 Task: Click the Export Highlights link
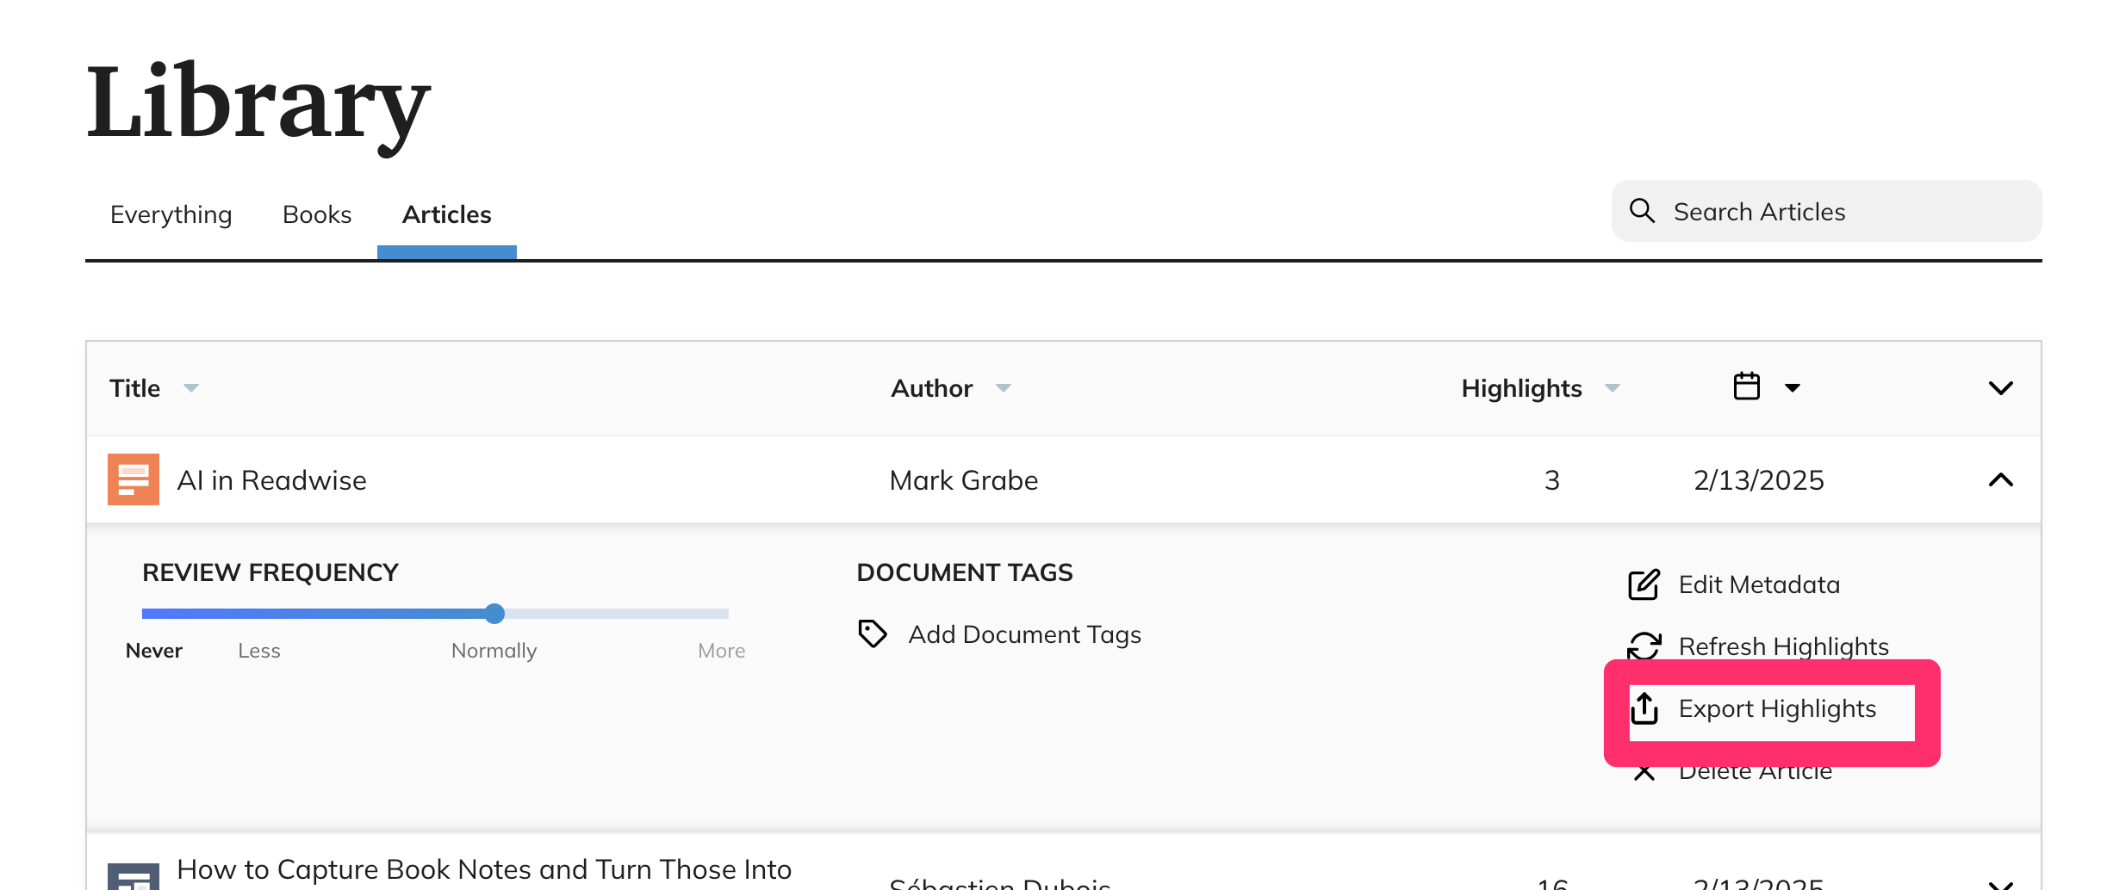pos(1777,708)
